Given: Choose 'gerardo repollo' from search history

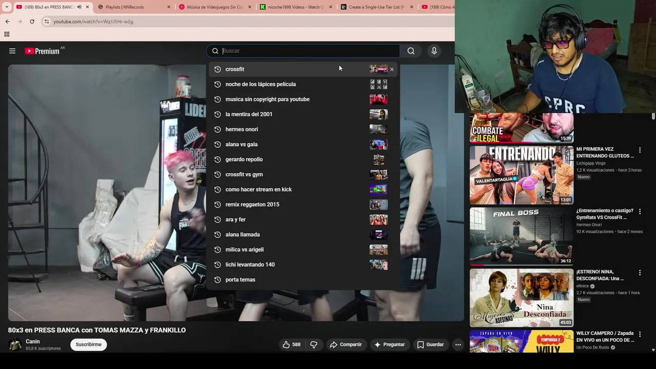Looking at the screenshot, I should click(x=302, y=159).
